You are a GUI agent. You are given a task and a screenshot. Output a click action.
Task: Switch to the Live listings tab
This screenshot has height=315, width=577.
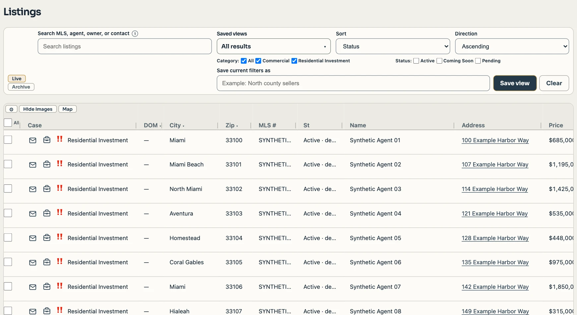click(17, 79)
